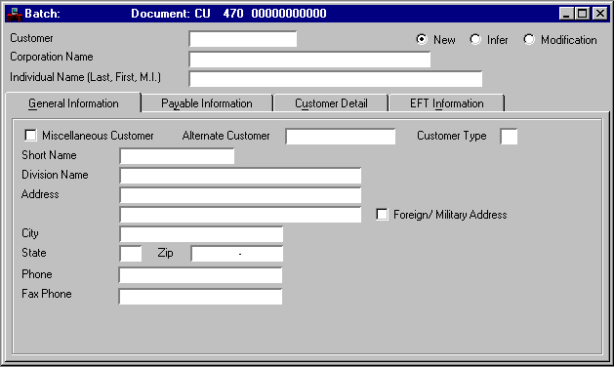Click the Customer input field

click(243, 39)
